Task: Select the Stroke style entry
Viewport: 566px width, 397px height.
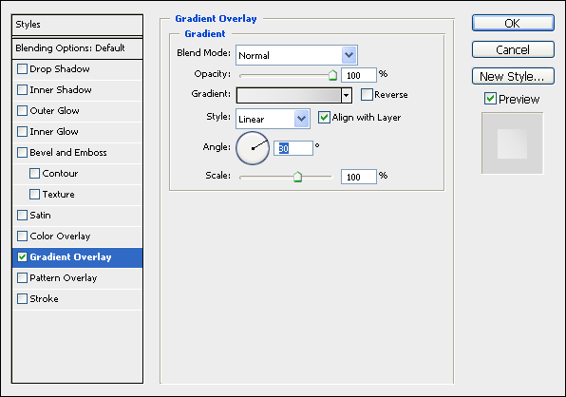Action: (77, 299)
